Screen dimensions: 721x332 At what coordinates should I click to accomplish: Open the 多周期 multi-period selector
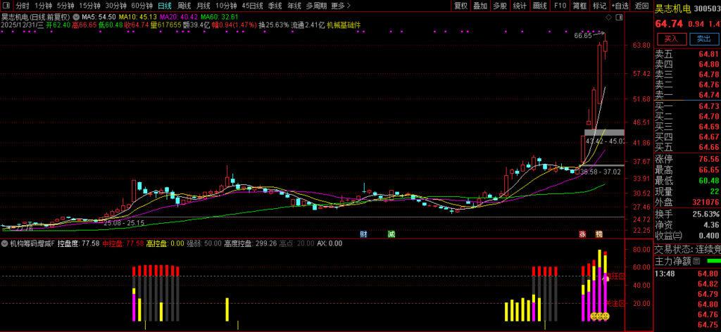[x=315, y=6]
